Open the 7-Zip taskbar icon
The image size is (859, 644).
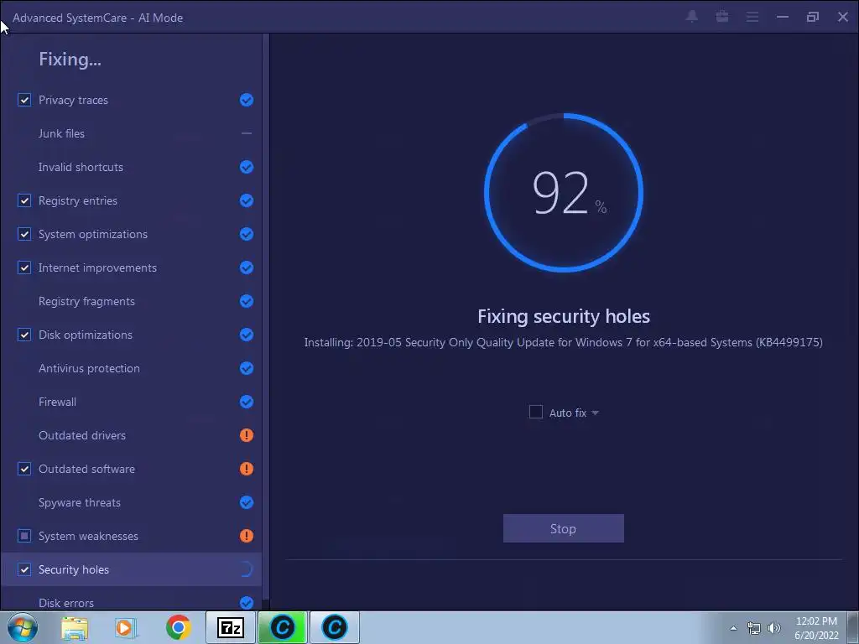(231, 627)
